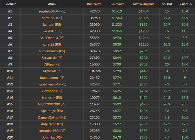The width and height of the screenshot is (195, 140).
Task: Sort by Выиграл column header
Action: (x=116, y=4)
